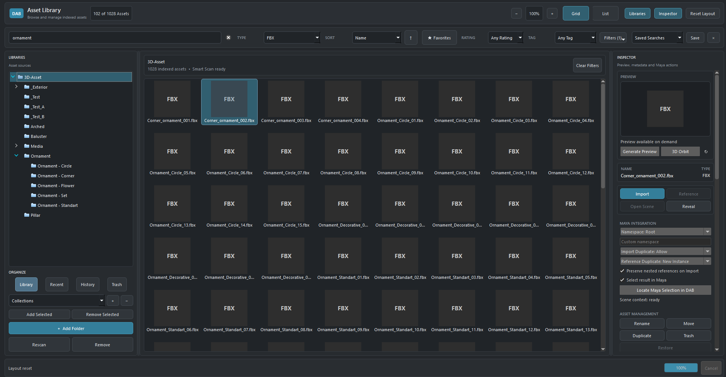
Task: Switch to List view
Action: pyautogui.click(x=605, y=14)
